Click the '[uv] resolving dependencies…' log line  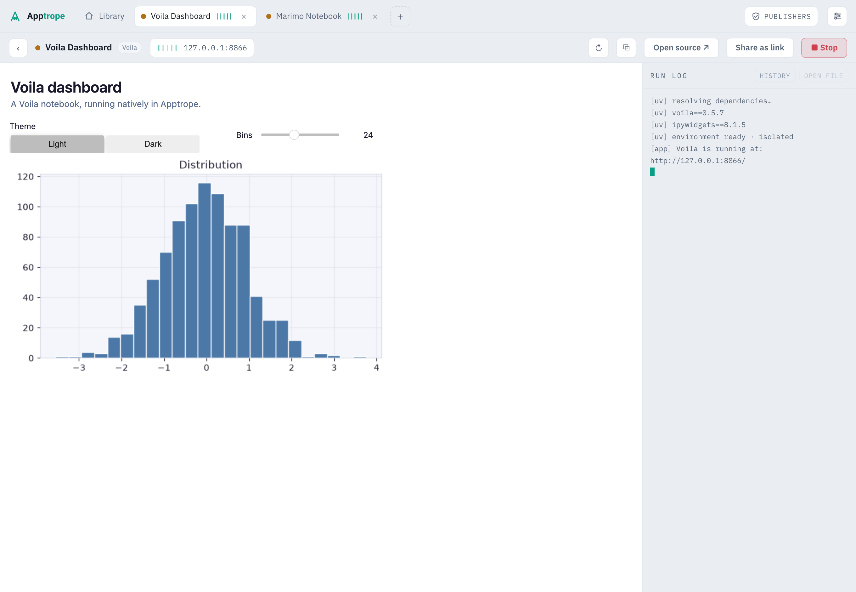[x=711, y=101]
